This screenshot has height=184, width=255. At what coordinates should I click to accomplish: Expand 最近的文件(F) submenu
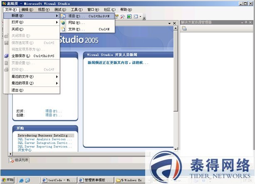(32, 77)
